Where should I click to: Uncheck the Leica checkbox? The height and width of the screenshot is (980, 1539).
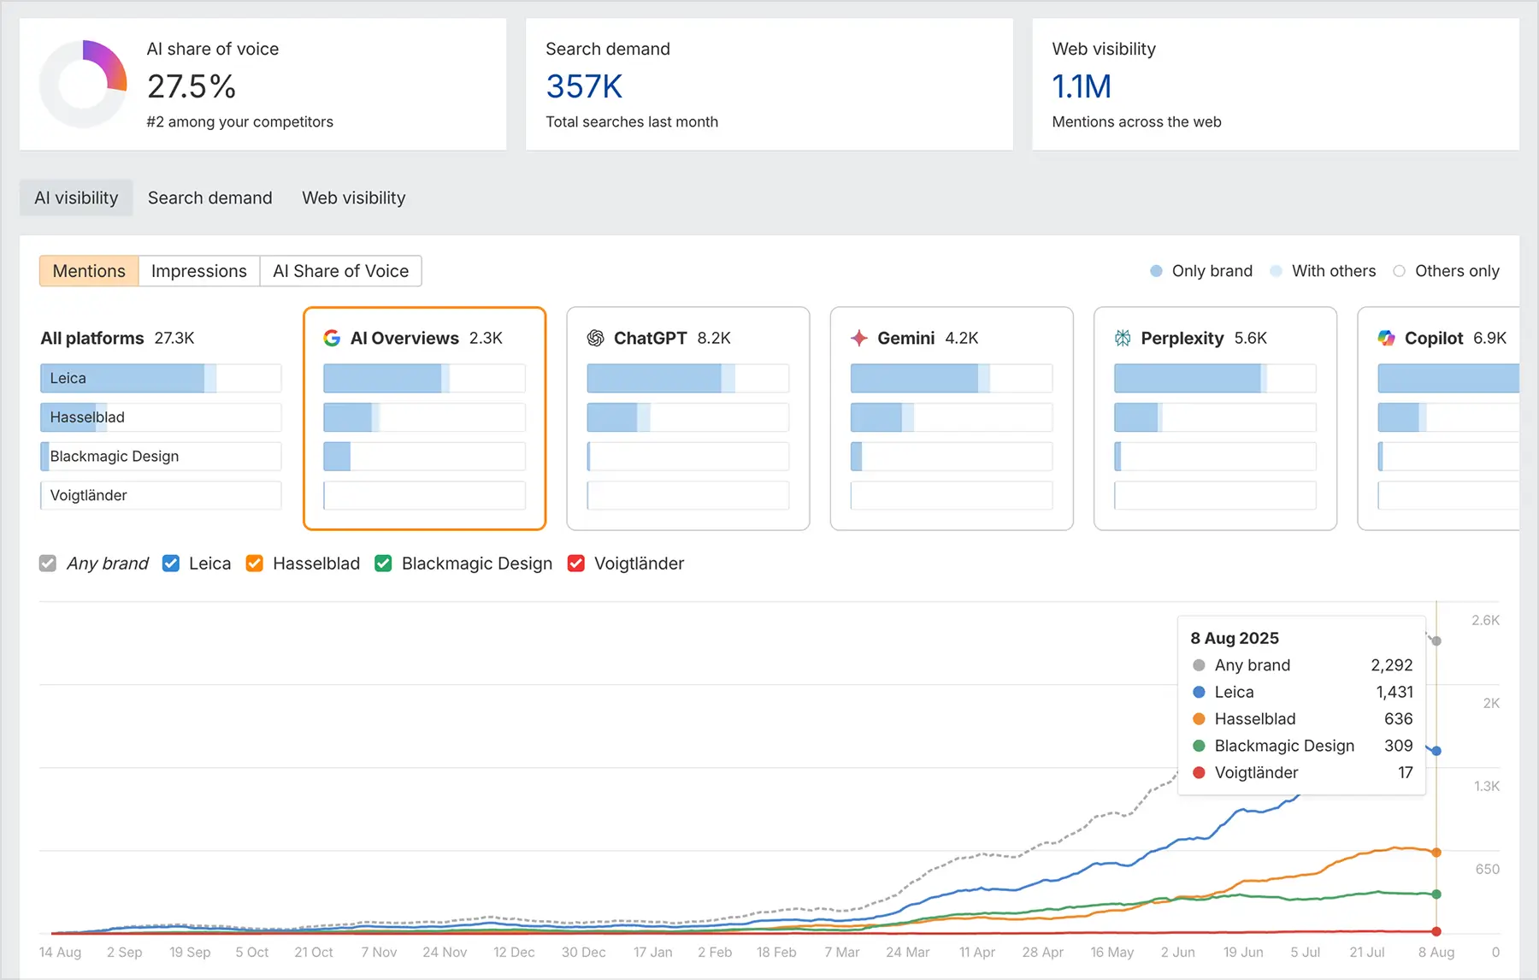click(171, 563)
